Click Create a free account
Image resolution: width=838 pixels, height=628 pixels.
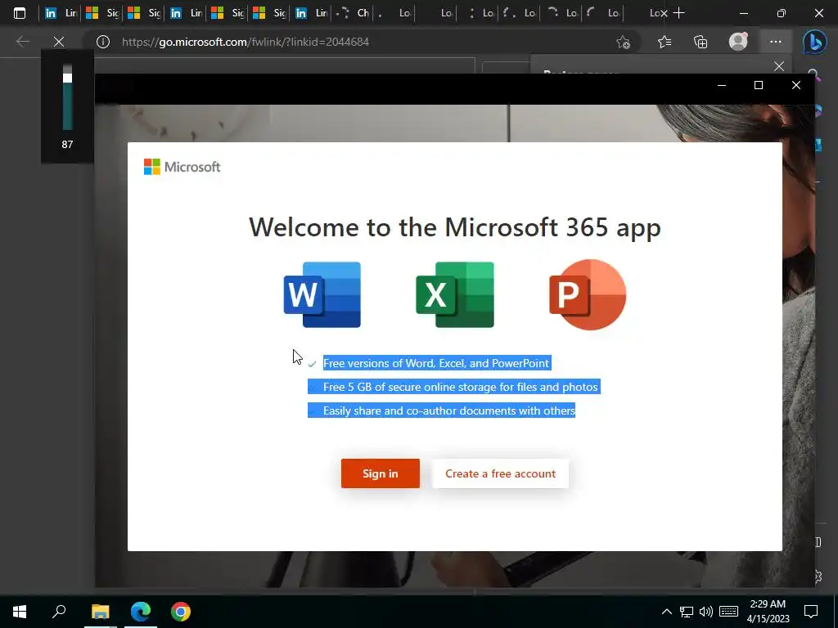click(500, 473)
